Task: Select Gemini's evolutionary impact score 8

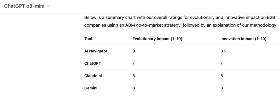Action: pos(133,88)
